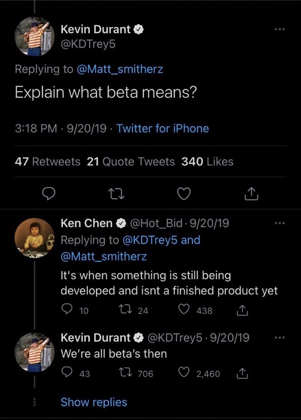Like the "We're all beta's then" tweet

(x=185, y=374)
